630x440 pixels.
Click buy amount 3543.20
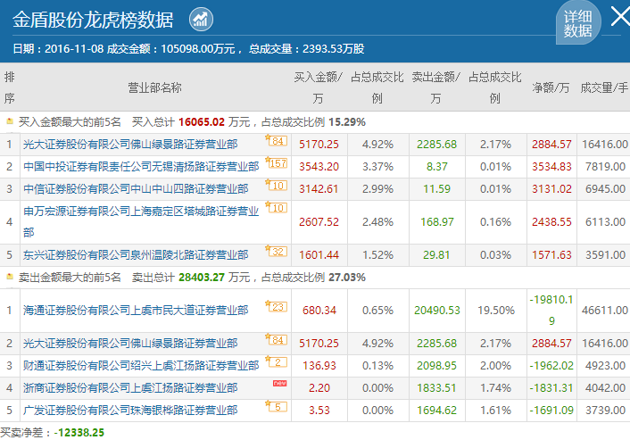[x=319, y=166]
